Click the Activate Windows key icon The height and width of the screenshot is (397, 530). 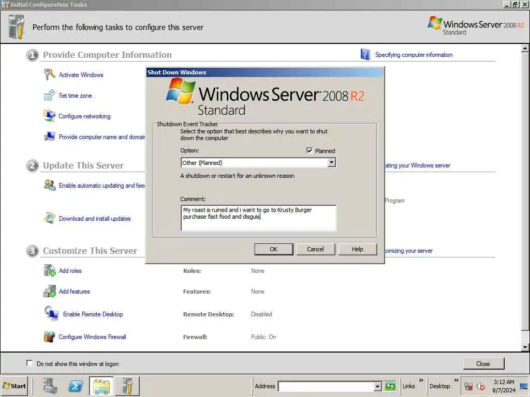49,74
